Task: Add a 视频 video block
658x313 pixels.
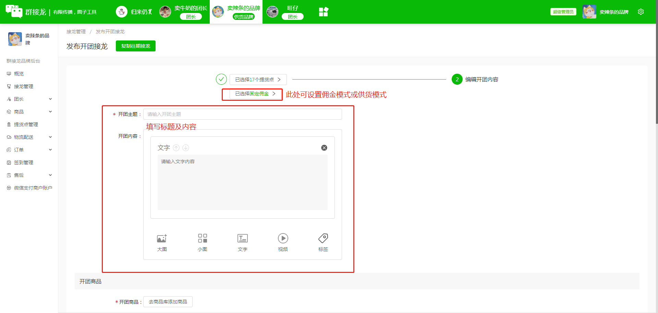Action: click(283, 242)
